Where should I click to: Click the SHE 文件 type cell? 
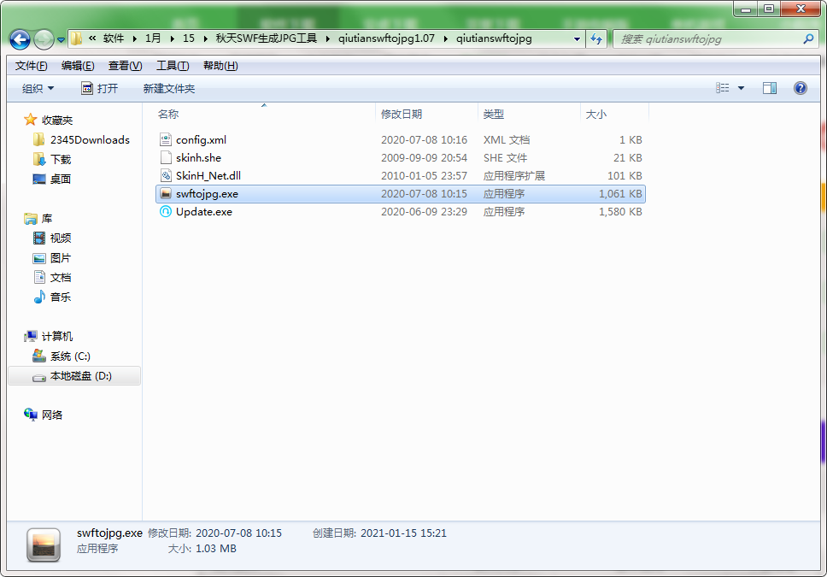click(505, 158)
